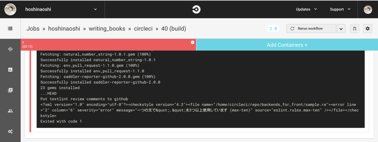378x142 pixels.
Task: Open the Workflows icon in sidebar
Action: click(10, 49)
